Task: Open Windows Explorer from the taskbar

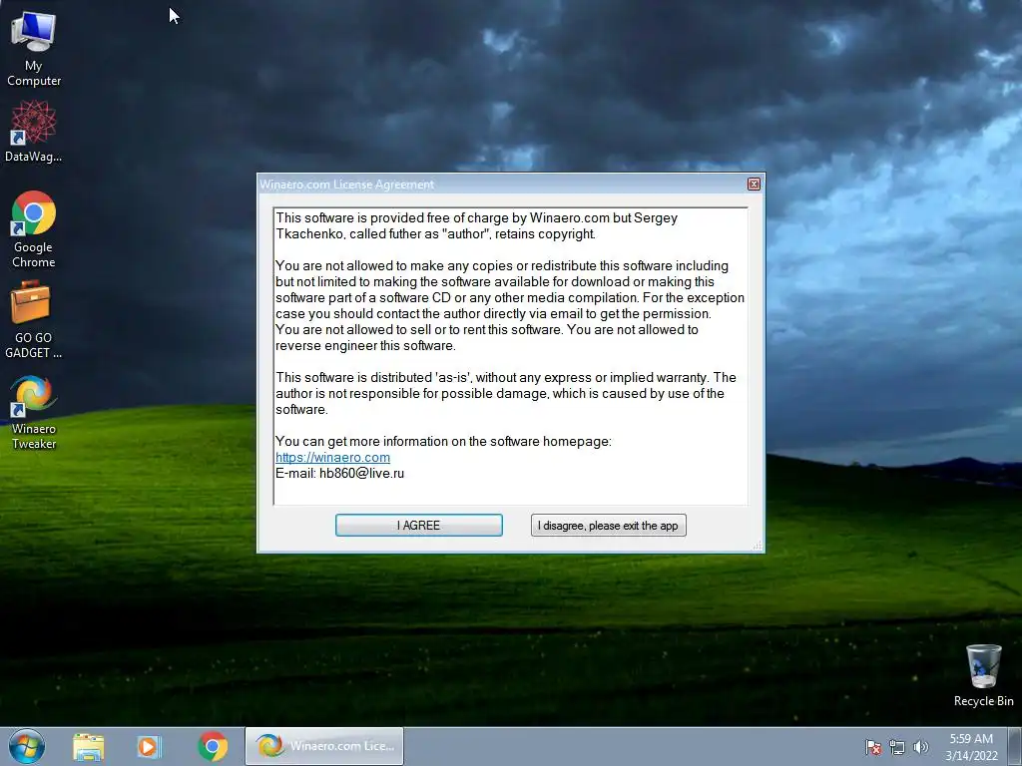Action: (89, 746)
